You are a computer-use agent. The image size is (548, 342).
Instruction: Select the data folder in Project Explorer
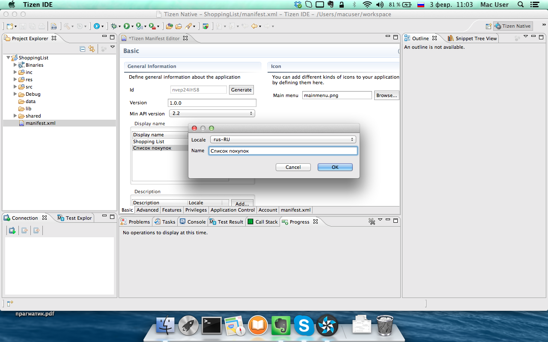click(30, 101)
